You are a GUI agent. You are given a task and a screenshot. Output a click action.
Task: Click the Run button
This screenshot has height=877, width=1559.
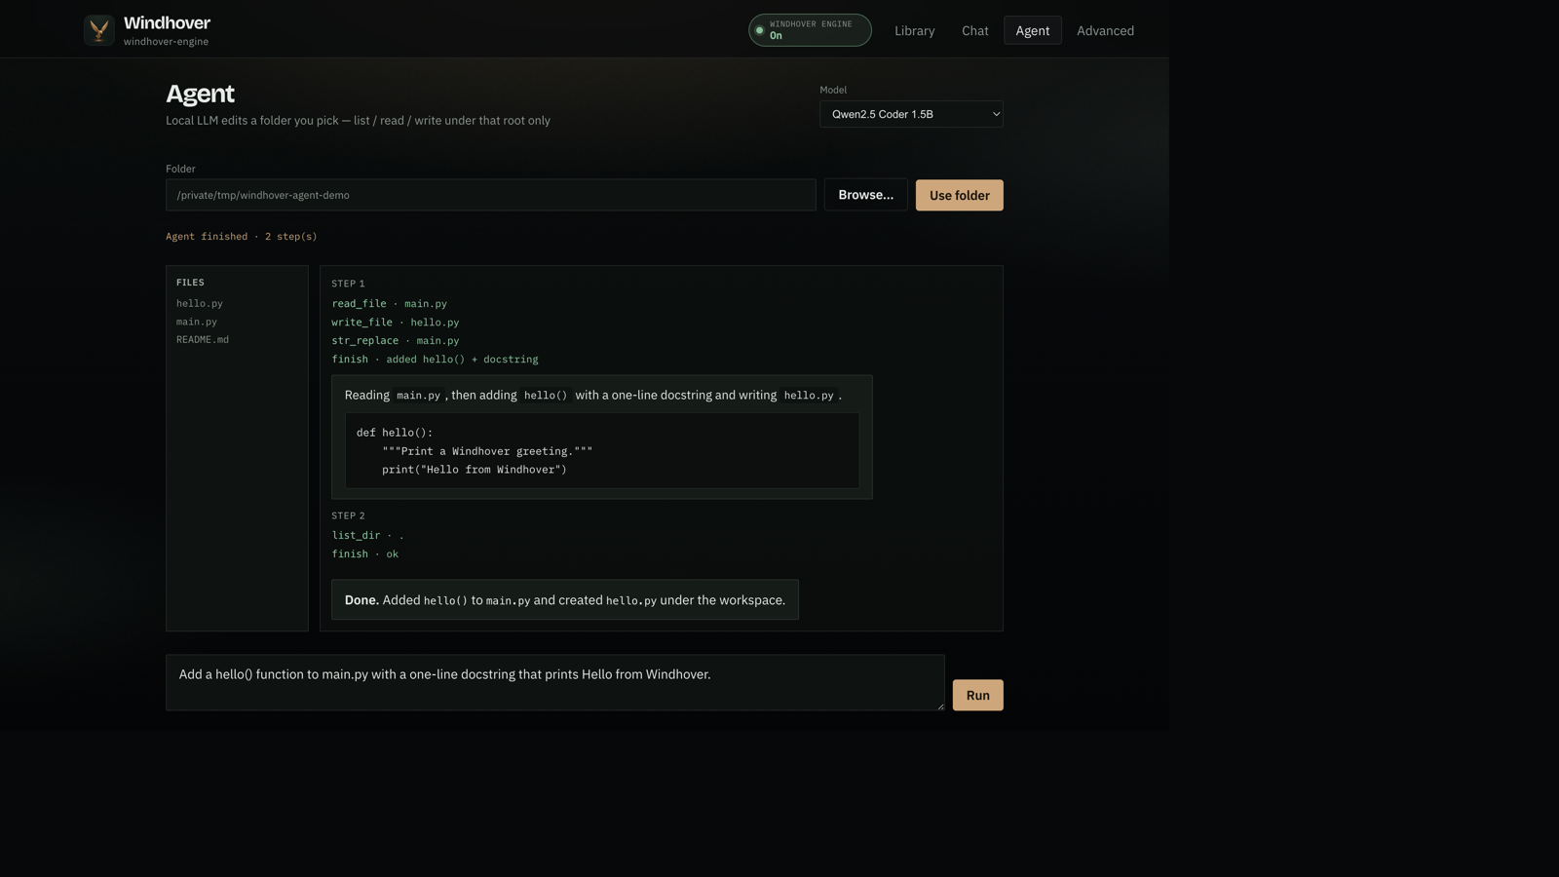click(977, 695)
